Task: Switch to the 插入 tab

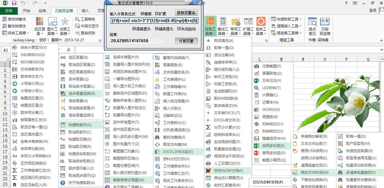Action: [85, 11]
